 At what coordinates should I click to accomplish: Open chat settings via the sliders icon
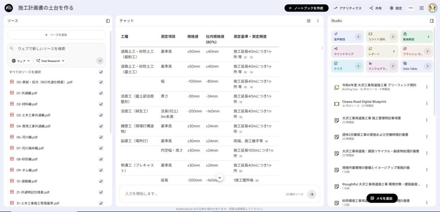coord(309,21)
